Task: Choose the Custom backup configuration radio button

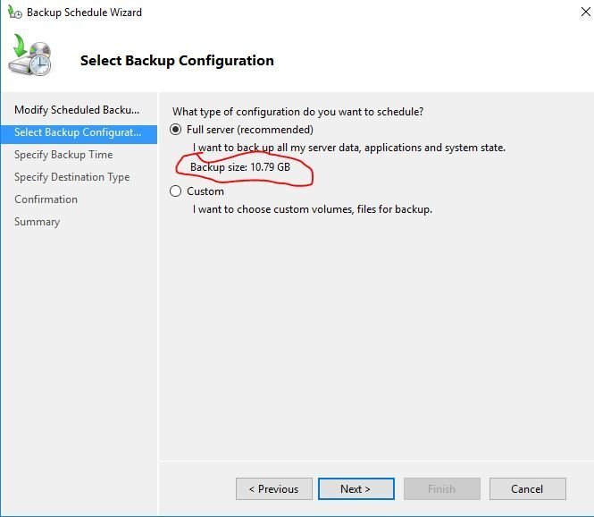Action: [x=175, y=191]
